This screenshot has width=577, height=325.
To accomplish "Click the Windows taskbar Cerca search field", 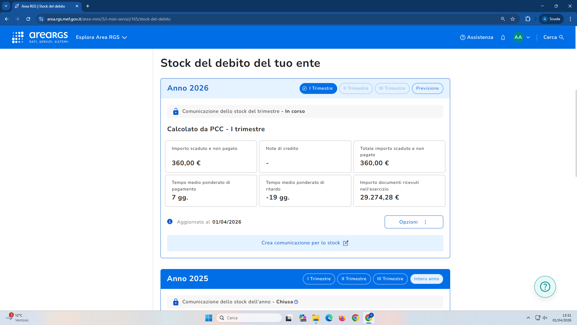I will pos(249,318).
